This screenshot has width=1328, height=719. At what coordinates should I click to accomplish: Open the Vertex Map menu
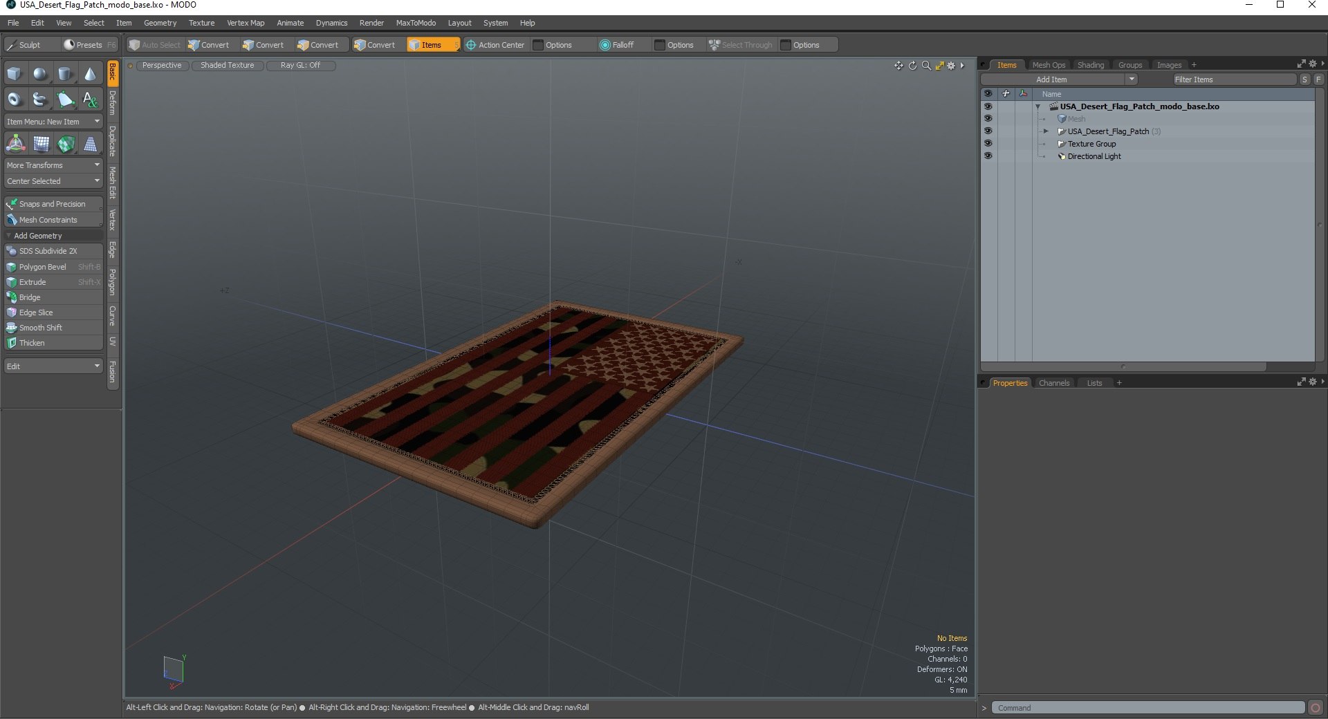246,23
